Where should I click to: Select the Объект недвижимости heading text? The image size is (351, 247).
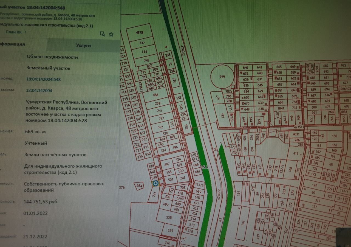pyautogui.click(x=52, y=57)
